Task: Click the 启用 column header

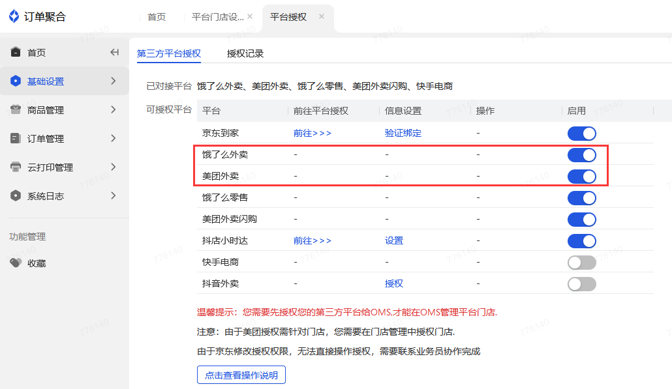Action: [577, 111]
